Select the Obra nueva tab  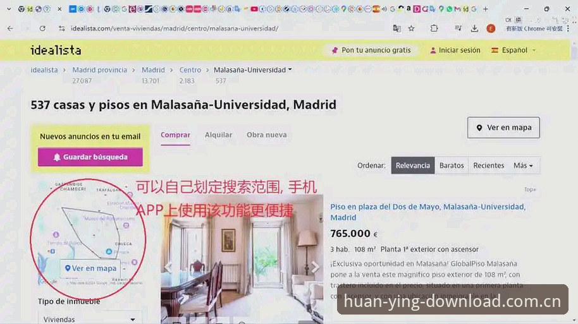(266, 135)
